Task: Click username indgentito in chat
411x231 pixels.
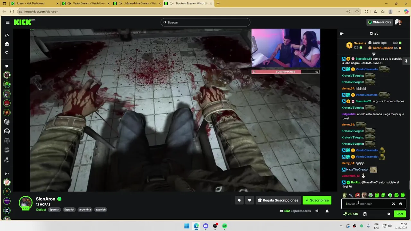Action: [x=349, y=114]
